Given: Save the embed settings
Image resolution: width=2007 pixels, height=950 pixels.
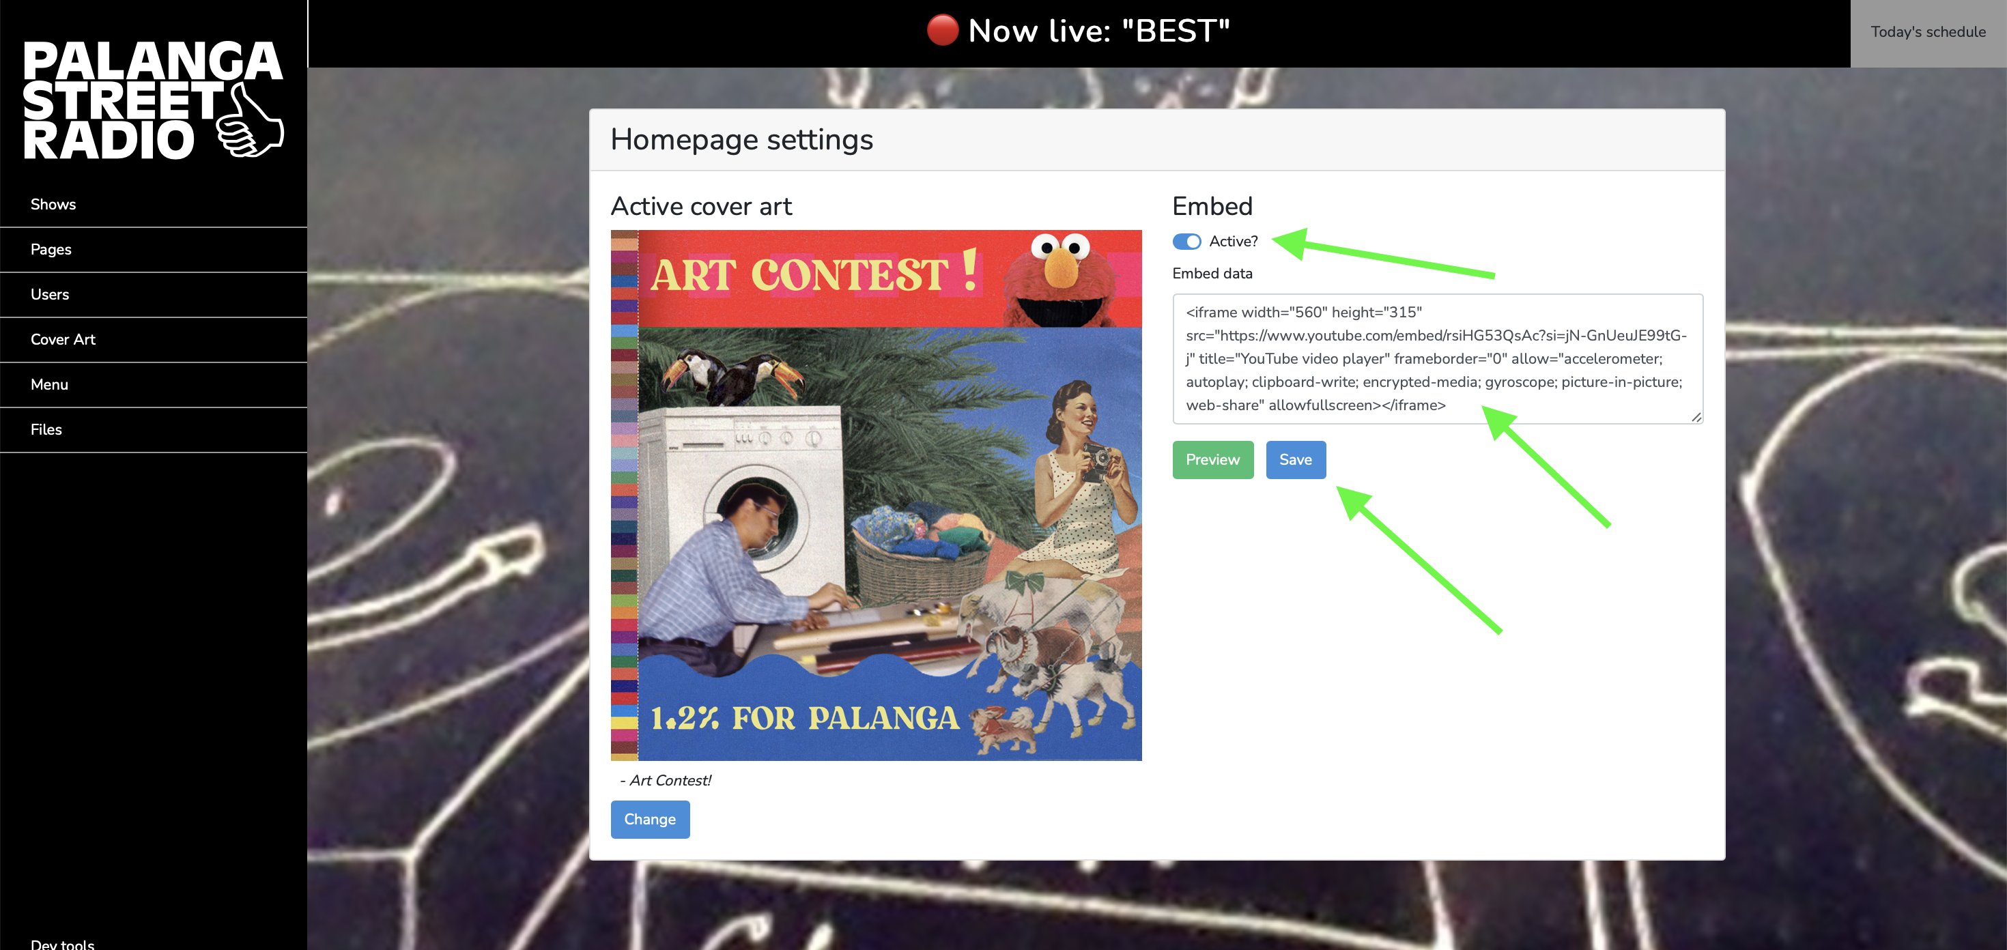Looking at the screenshot, I should coord(1296,459).
